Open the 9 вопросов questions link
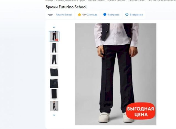176x129 pixels. tap(113, 15)
